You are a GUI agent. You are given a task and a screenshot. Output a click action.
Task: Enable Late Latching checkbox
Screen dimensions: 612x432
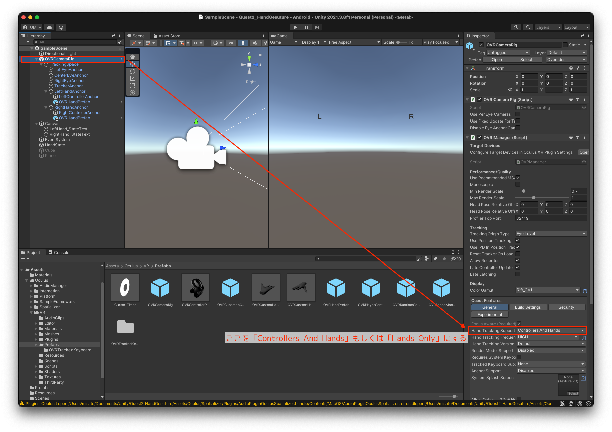[518, 274]
